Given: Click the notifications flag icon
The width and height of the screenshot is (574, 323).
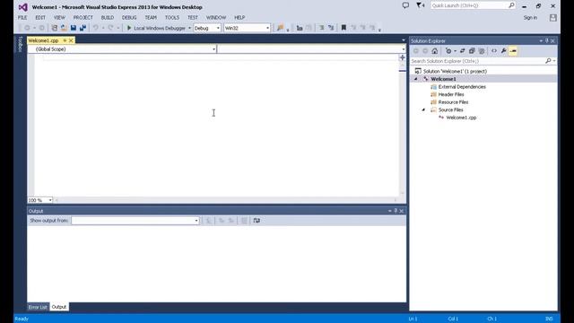Looking at the screenshot, I should click(420, 5).
